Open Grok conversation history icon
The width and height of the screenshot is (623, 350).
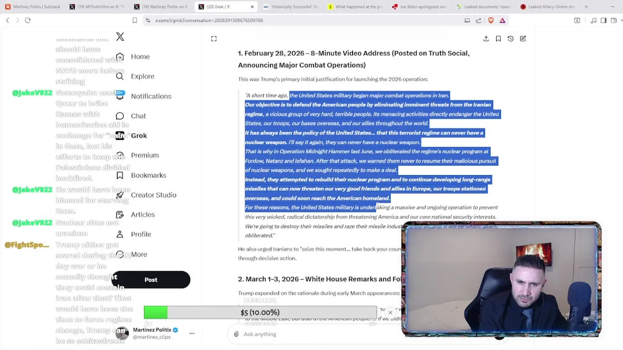(x=510, y=39)
